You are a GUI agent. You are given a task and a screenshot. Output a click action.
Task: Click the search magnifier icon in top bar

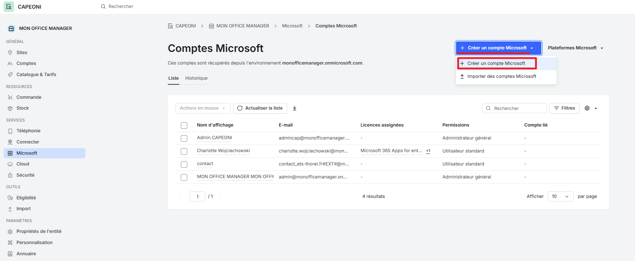click(x=103, y=6)
